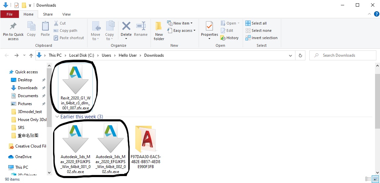
Task: Click the navigation pane scroll down arrow
Action: (x=49, y=173)
